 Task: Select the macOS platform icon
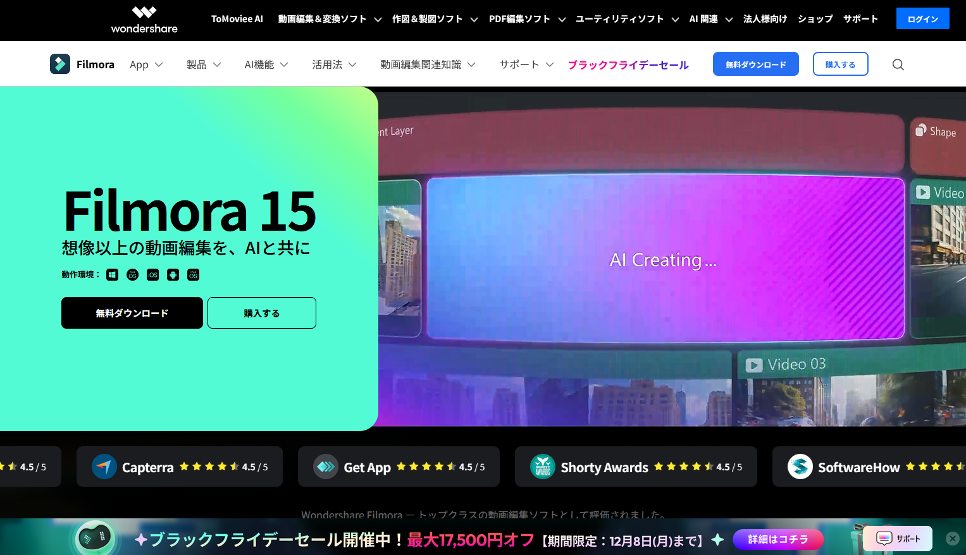pos(132,274)
